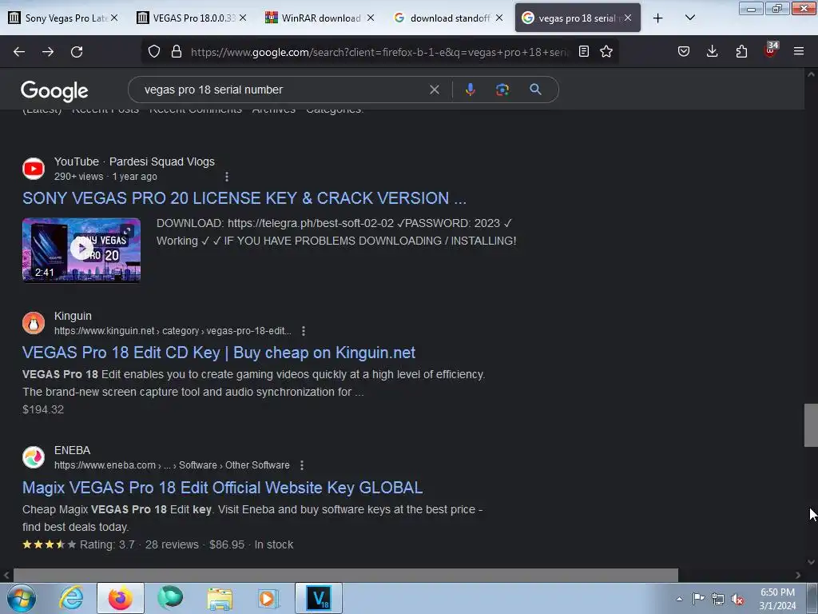The height and width of the screenshot is (614, 818).
Task: Open Firefox downloads panel
Action: pos(712,51)
